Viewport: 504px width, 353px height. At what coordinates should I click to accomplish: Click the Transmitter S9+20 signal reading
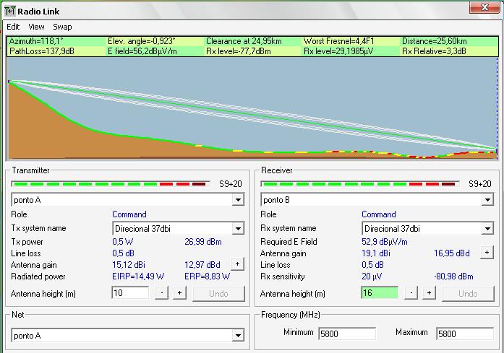231,184
